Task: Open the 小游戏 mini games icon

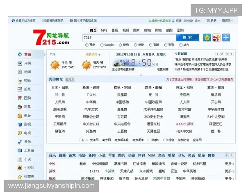Action: [20, 168]
